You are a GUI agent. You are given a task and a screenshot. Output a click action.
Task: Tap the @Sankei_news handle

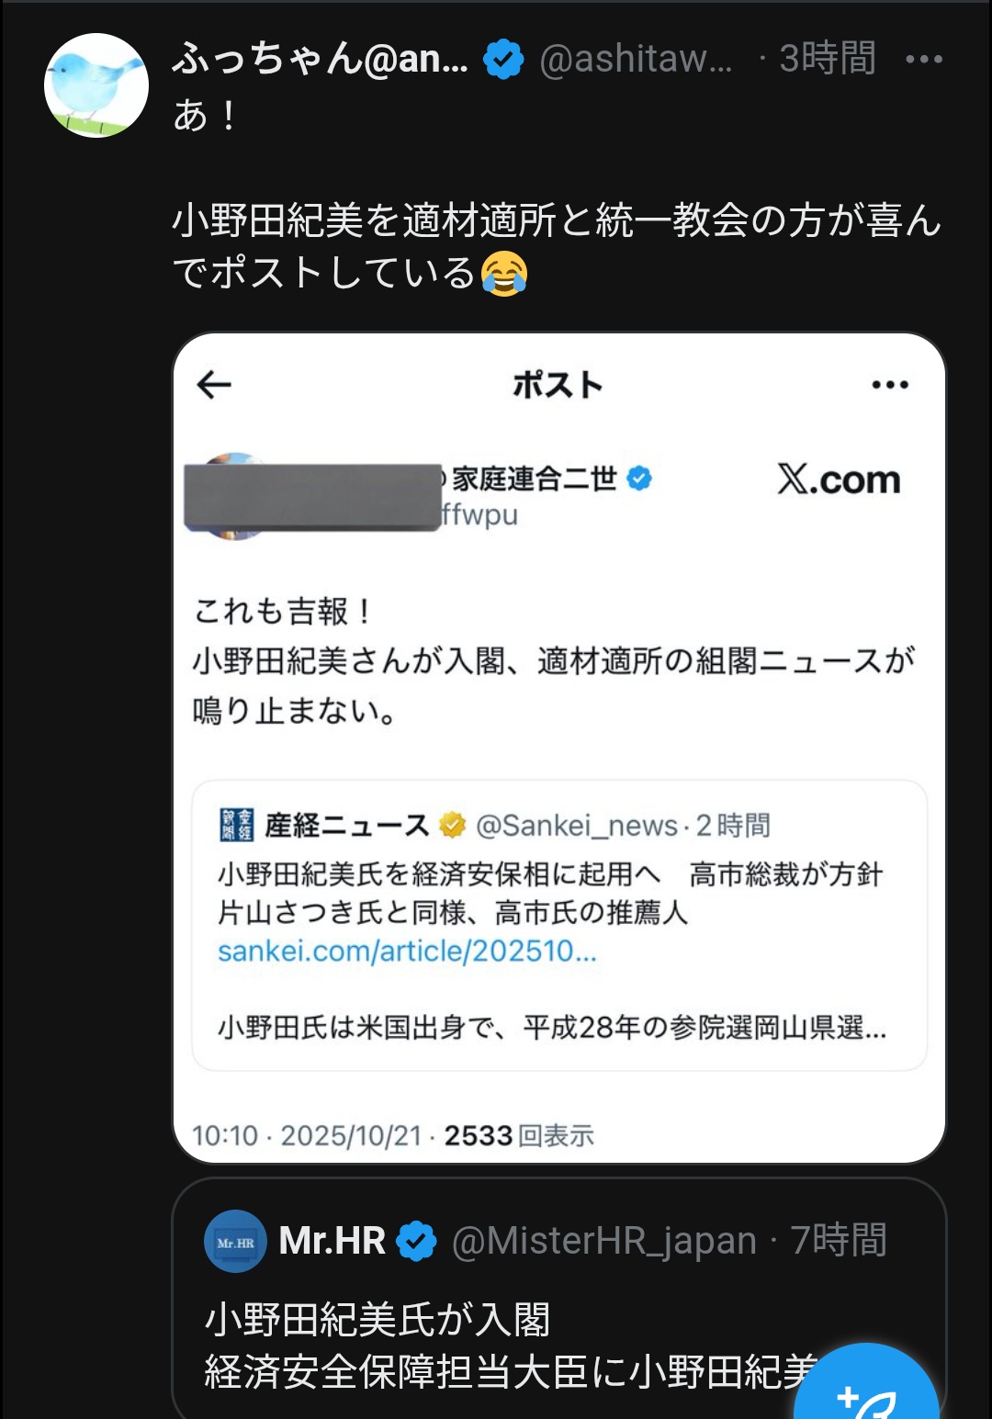[x=577, y=826]
